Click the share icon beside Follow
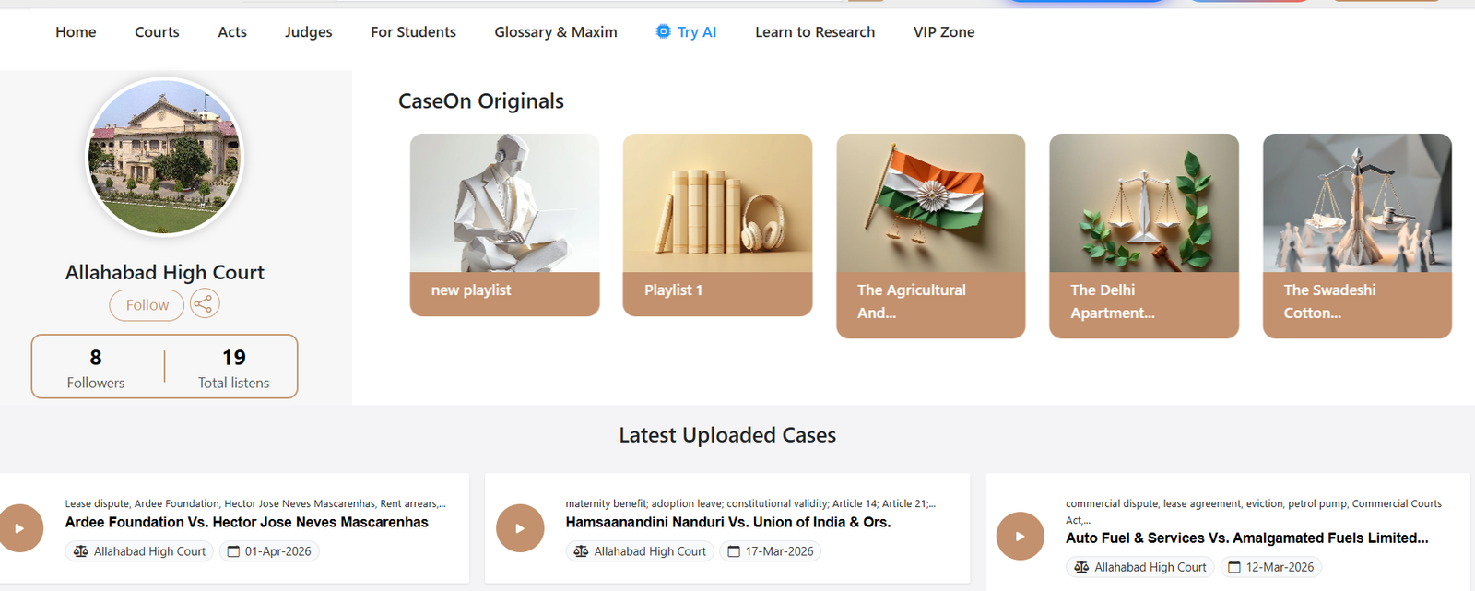 pos(205,304)
